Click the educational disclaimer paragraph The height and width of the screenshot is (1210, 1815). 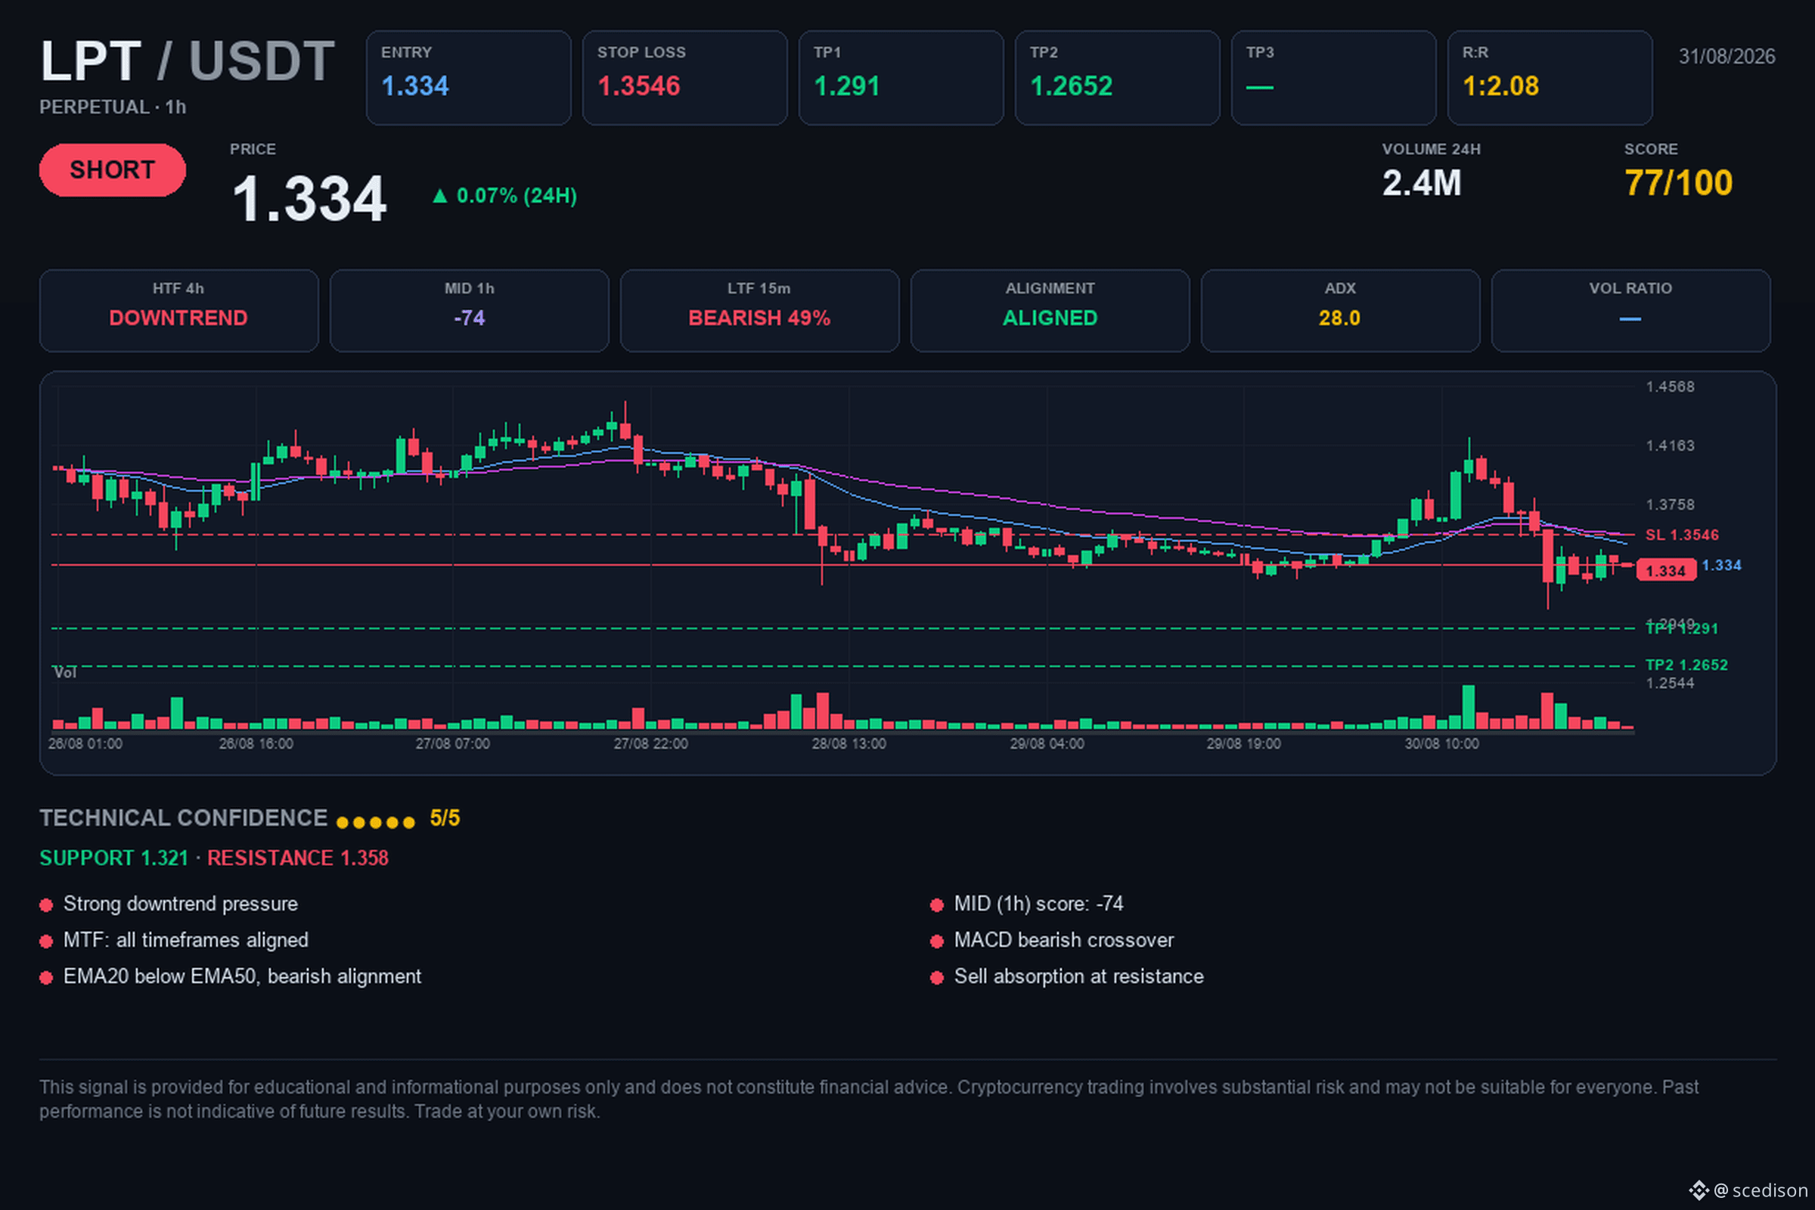pyautogui.click(x=869, y=1100)
